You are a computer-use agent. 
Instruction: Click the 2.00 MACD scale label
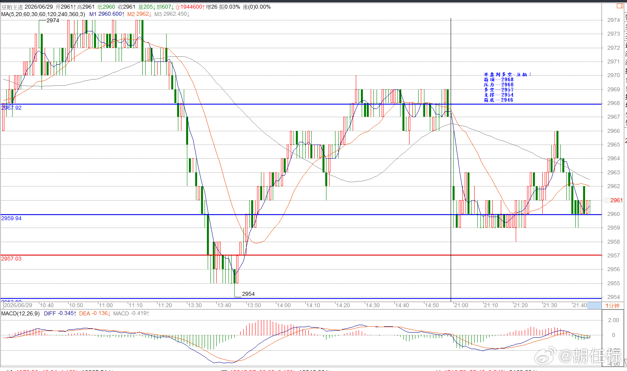[614, 320]
